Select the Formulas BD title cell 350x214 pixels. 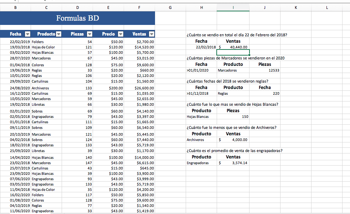(77, 18)
